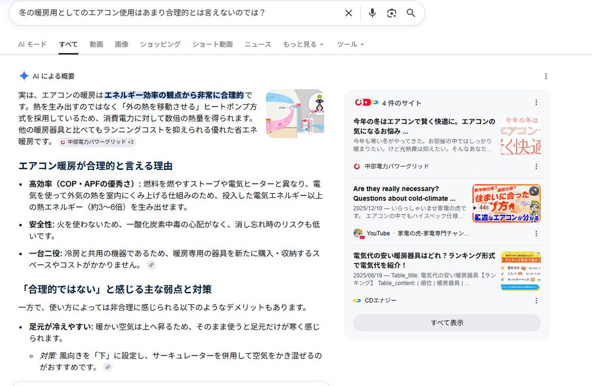Open image search via camera lens icon
Viewport: 592px width, 386px height.
[392, 13]
